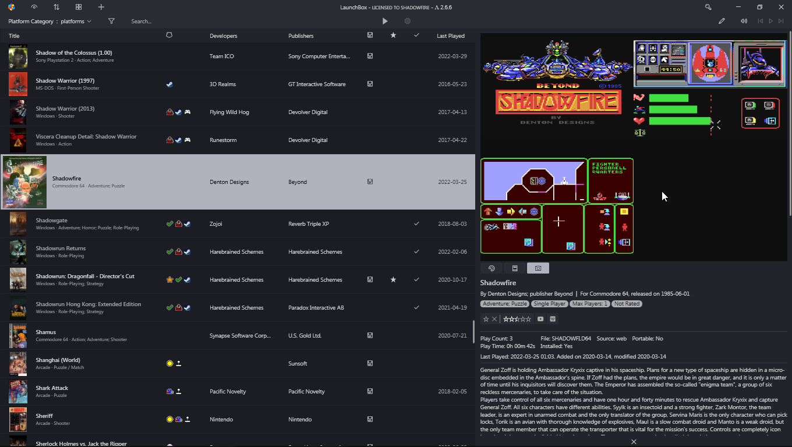Sort by installed disk icon column header
Viewport: 792px width, 447px height.
pyautogui.click(x=370, y=36)
